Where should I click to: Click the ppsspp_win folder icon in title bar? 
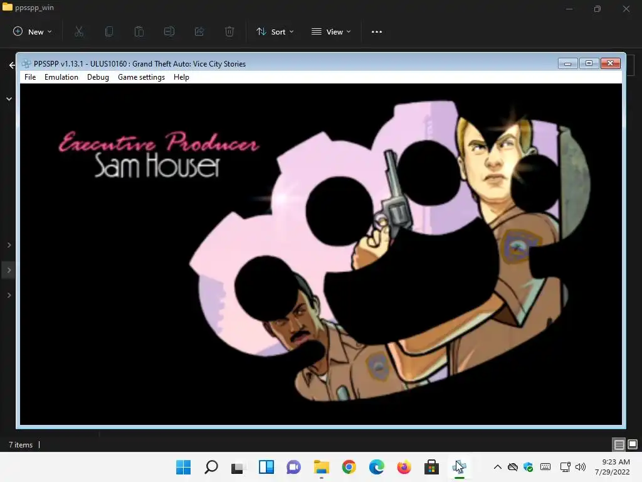[x=8, y=7]
